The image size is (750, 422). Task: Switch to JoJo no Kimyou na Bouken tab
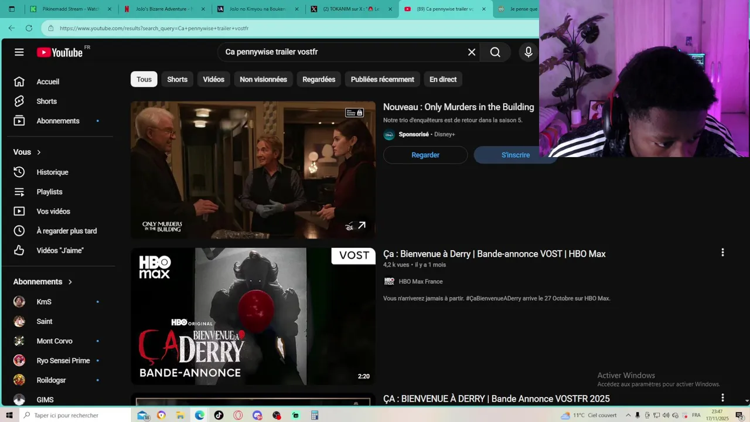point(258,9)
